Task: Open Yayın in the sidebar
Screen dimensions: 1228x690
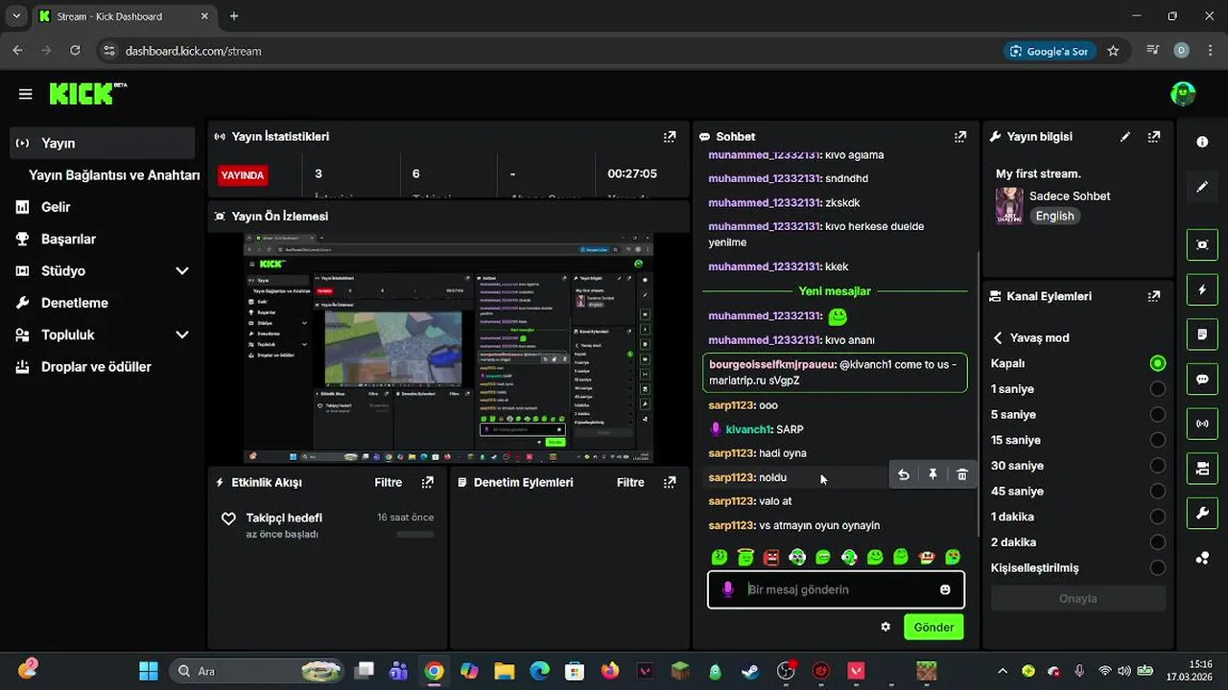Action: 102,143
